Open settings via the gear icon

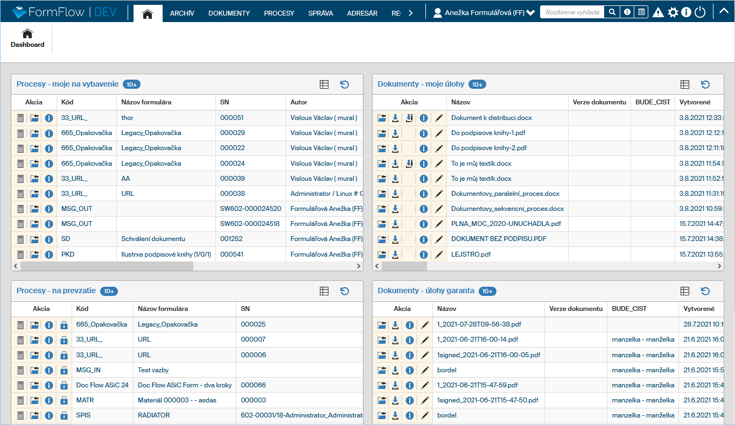coord(673,13)
